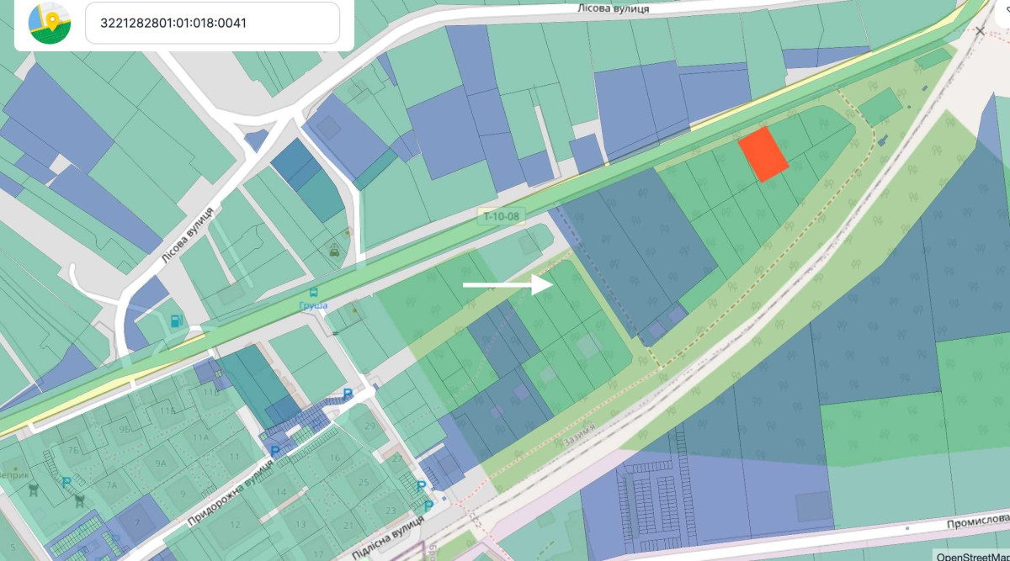Open the OpenStreetMap attribution link
1010x561 pixels.
click(x=973, y=555)
